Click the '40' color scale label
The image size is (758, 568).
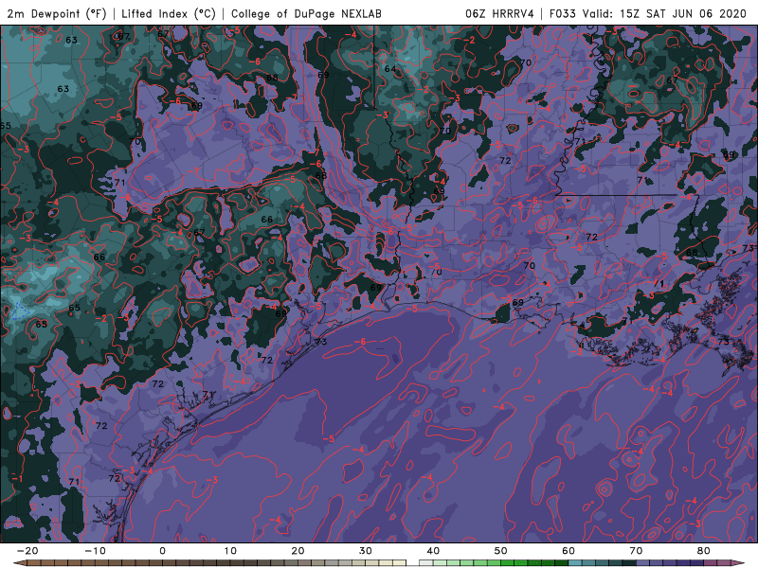pos(433,551)
